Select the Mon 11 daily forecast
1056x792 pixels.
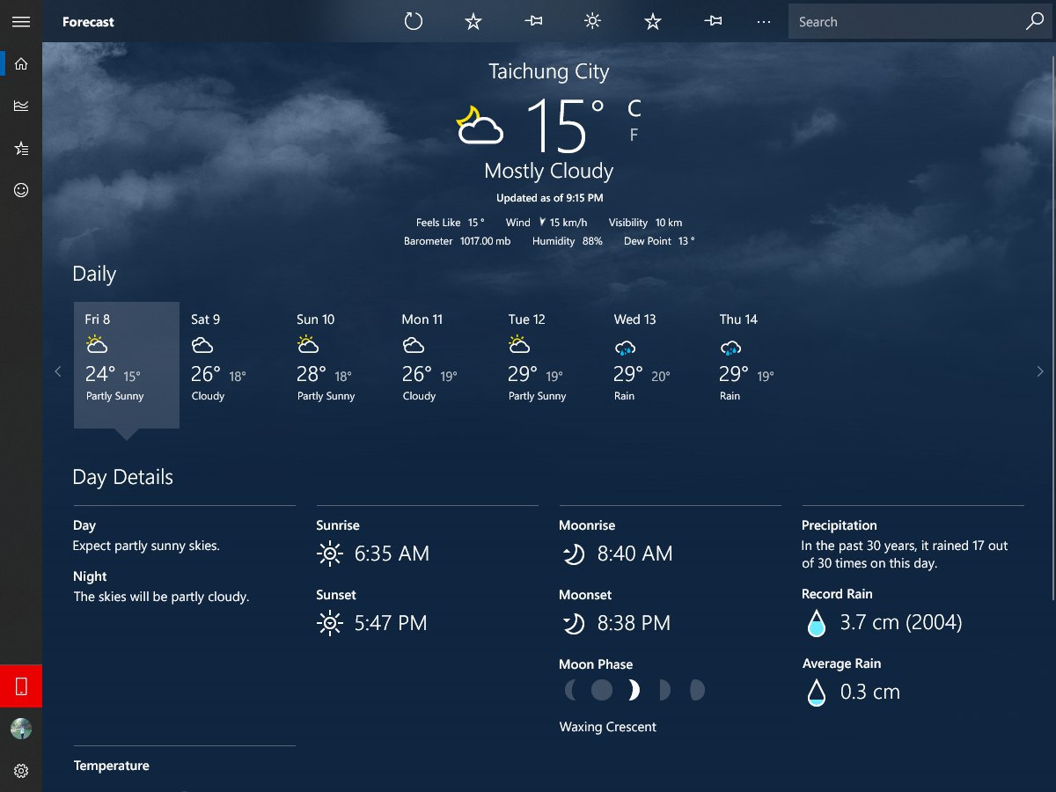[444, 365]
